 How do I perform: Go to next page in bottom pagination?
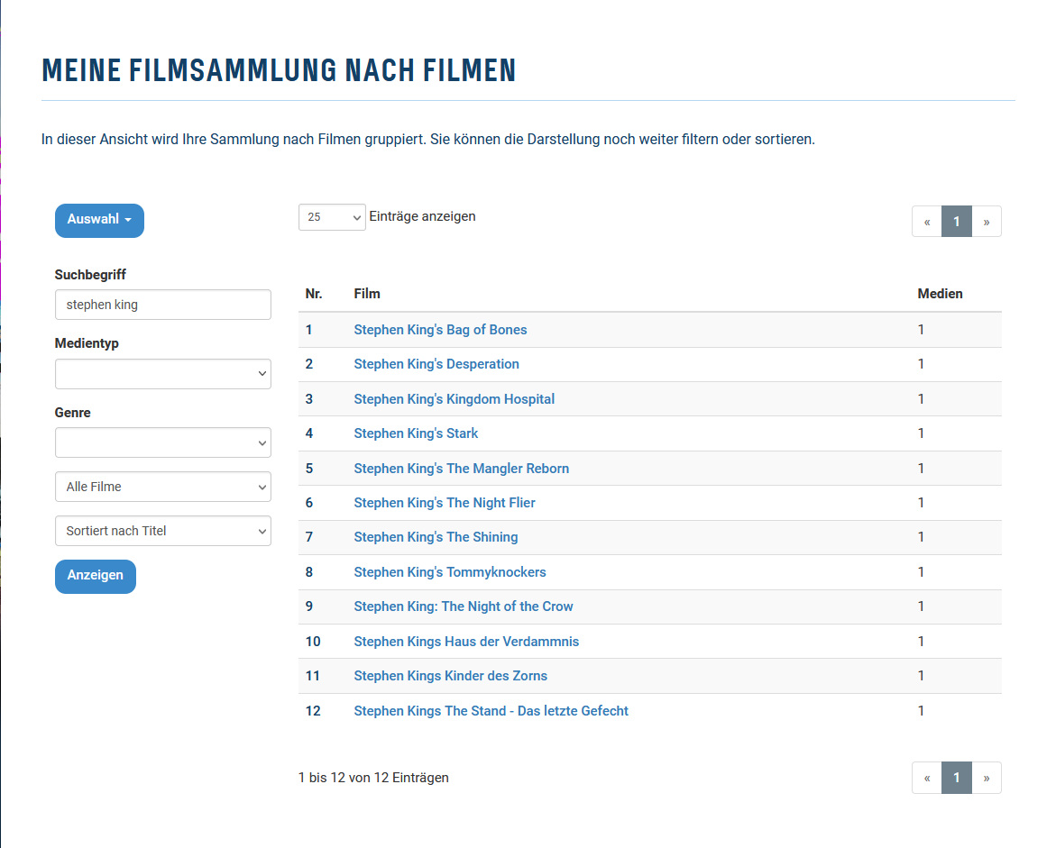(987, 778)
